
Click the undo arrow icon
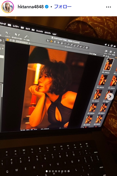(16, 34)
